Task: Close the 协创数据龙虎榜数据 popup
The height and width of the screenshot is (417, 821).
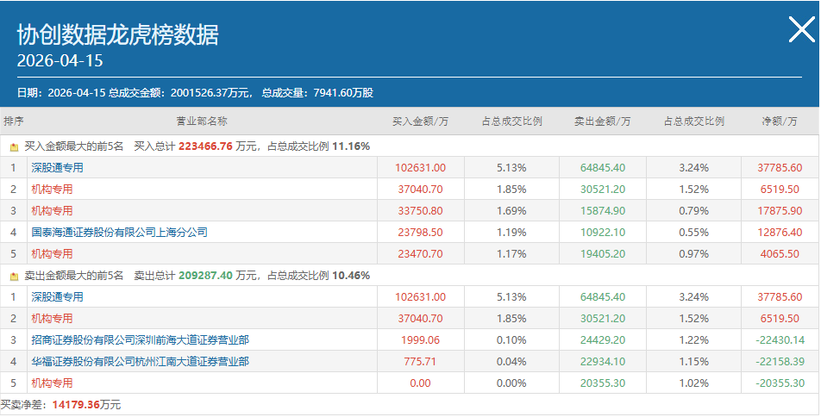Action: 801,30
